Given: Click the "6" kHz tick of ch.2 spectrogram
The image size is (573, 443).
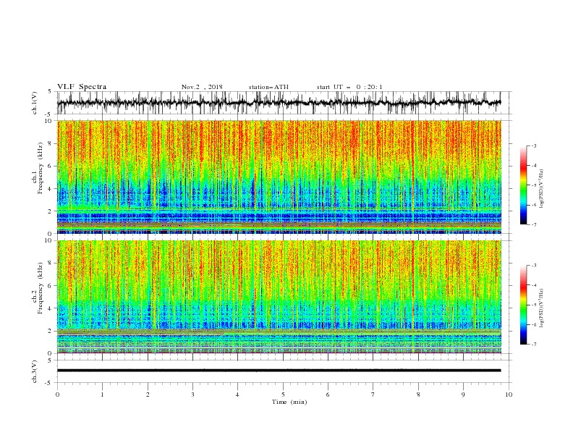Looking at the screenshot, I should click(50, 286).
